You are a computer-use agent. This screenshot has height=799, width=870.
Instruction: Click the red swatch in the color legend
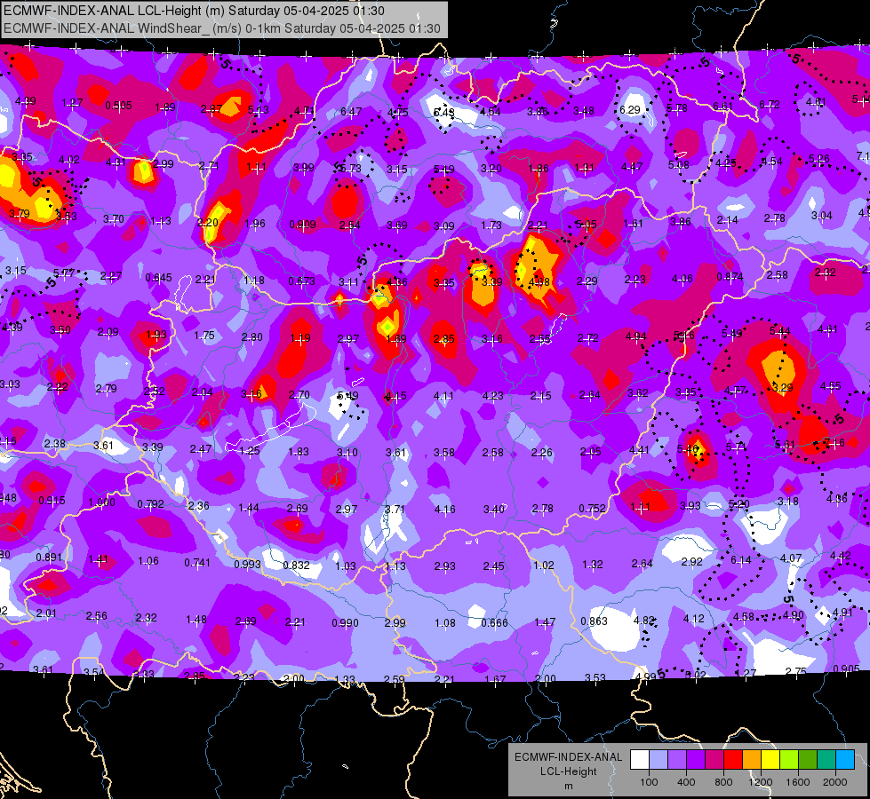point(733,760)
